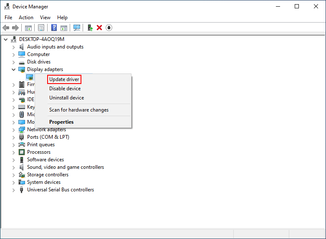This screenshot has height=239, width=326.
Task: Expand the Processors node chevron
Action: 13,152
